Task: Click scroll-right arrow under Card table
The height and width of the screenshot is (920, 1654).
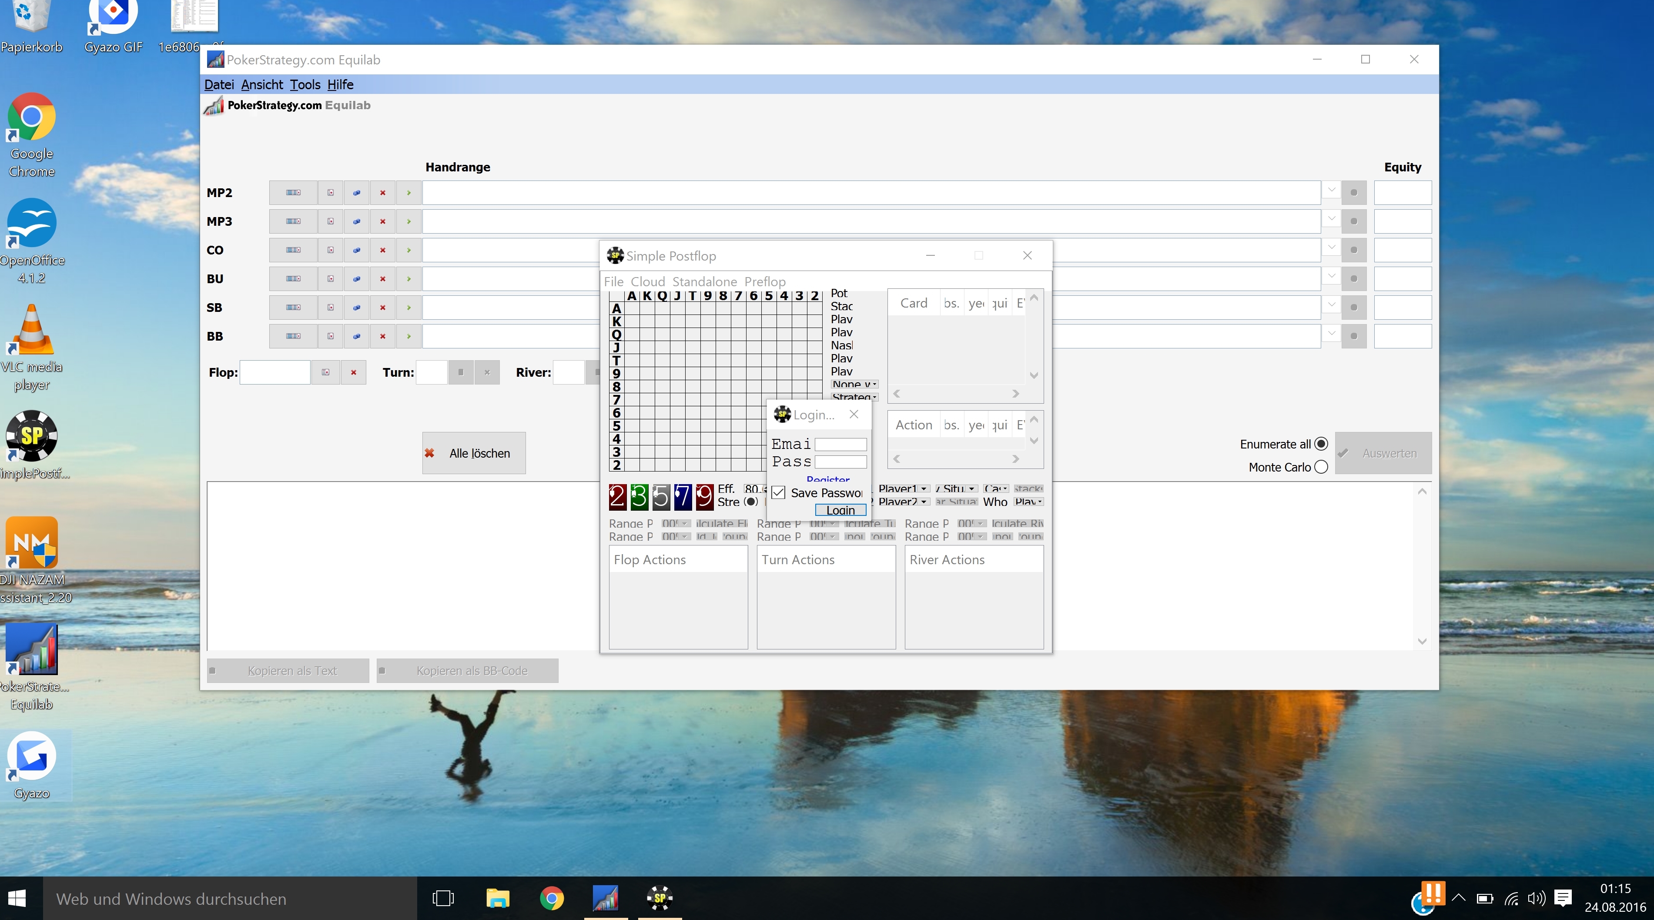Action: pos(1016,394)
